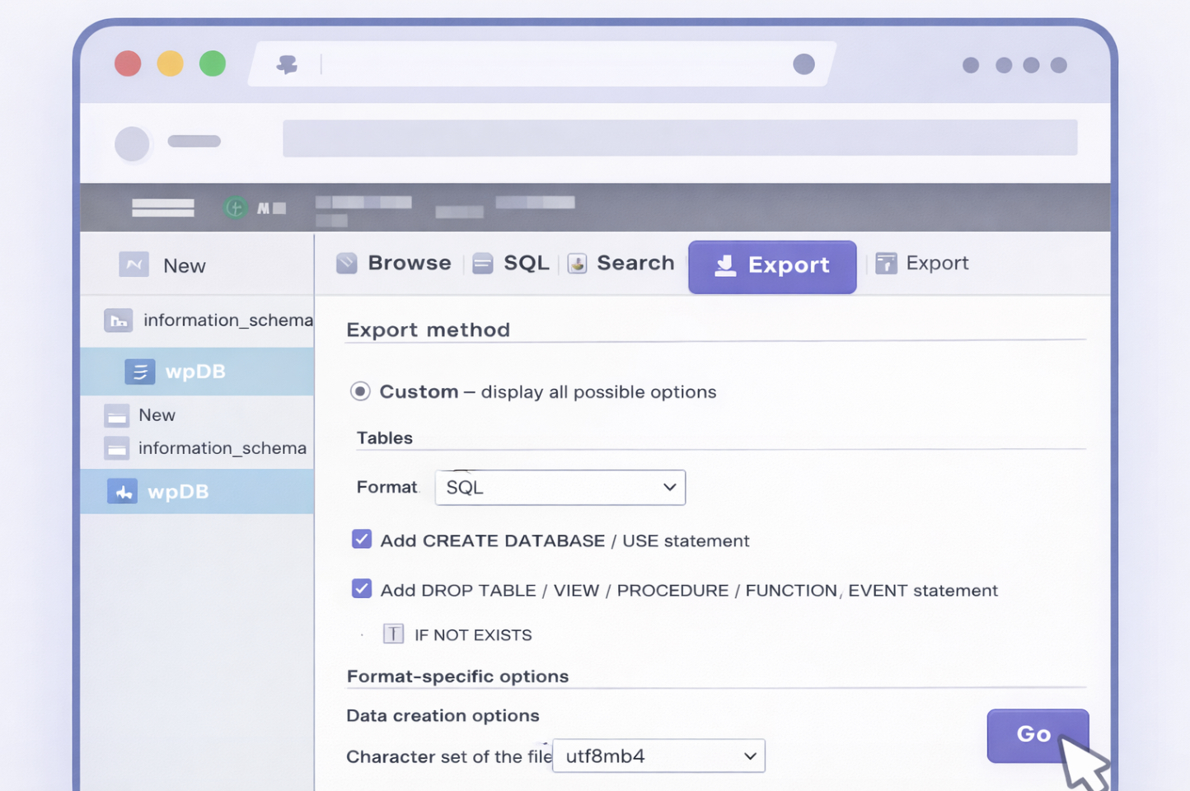
Task: Select the SQL query icon
Action: pos(483,263)
